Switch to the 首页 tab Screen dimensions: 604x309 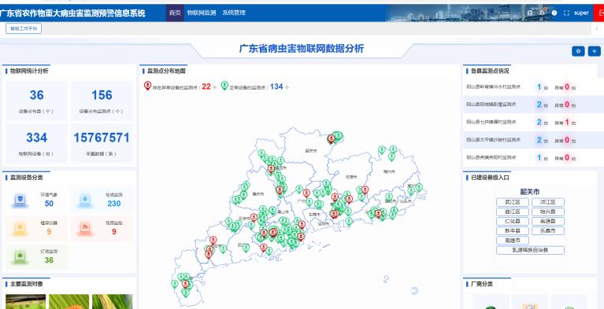click(x=175, y=13)
